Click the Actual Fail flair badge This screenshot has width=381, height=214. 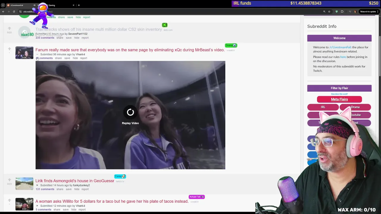[x=197, y=197]
